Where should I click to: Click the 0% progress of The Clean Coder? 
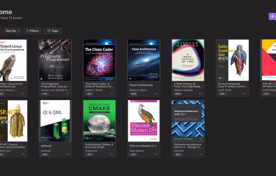coord(89,94)
